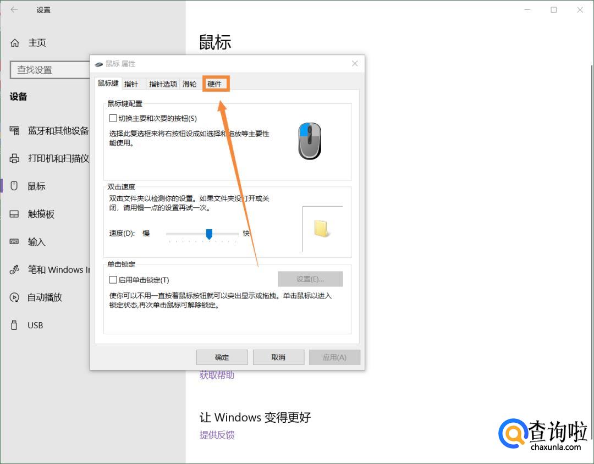Screen dimensions: 594x464
Task: Click the USB icon in sidebar
Action: [15, 325]
